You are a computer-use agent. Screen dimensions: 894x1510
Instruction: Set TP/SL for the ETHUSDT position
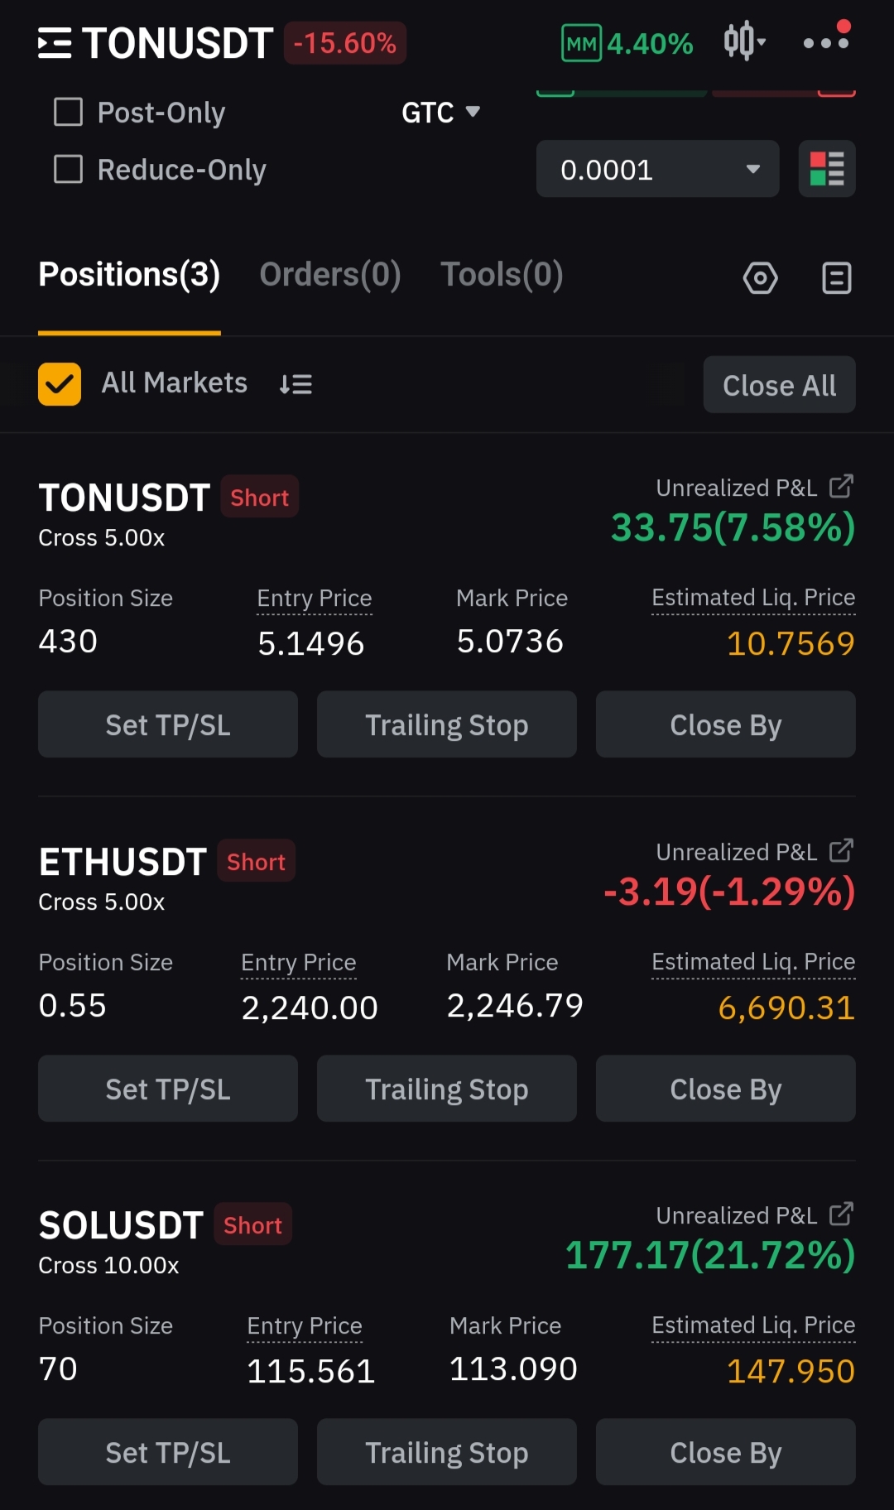coord(168,1089)
